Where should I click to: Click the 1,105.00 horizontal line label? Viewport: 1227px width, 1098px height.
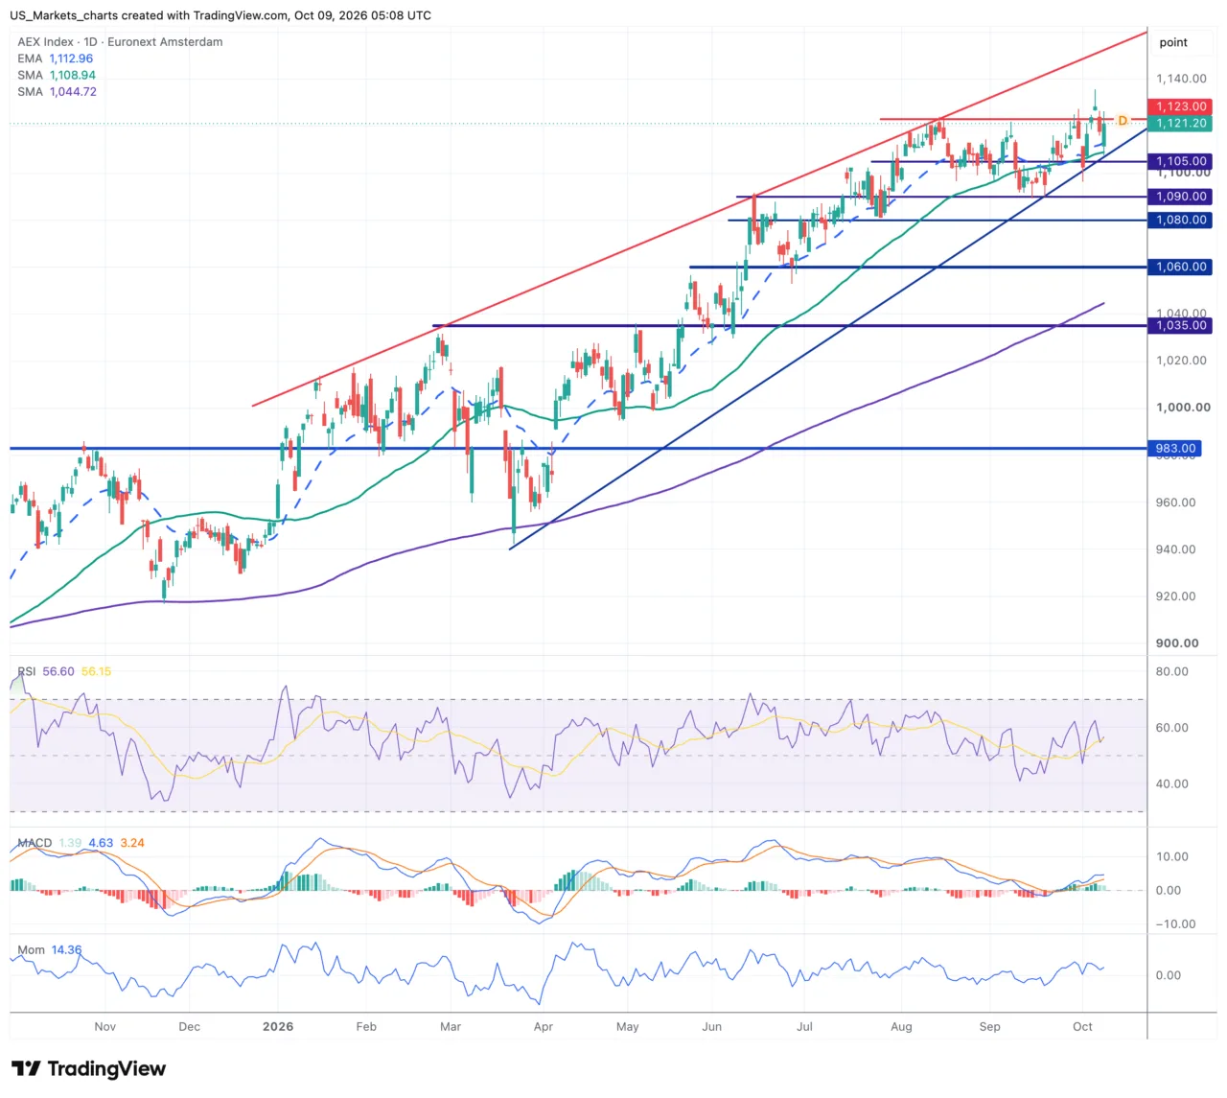[x=1180, y=161]
